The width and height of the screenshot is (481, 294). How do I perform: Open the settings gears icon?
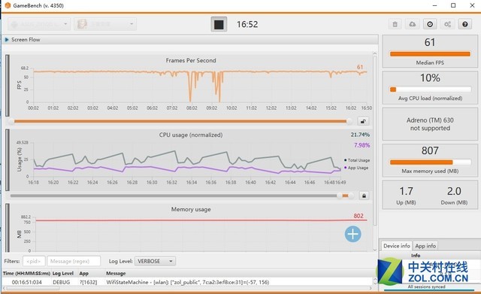448,24
